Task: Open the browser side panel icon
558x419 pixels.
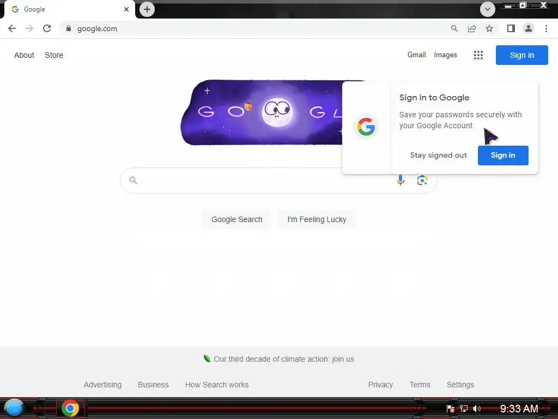Action: [x=511, y=28]
